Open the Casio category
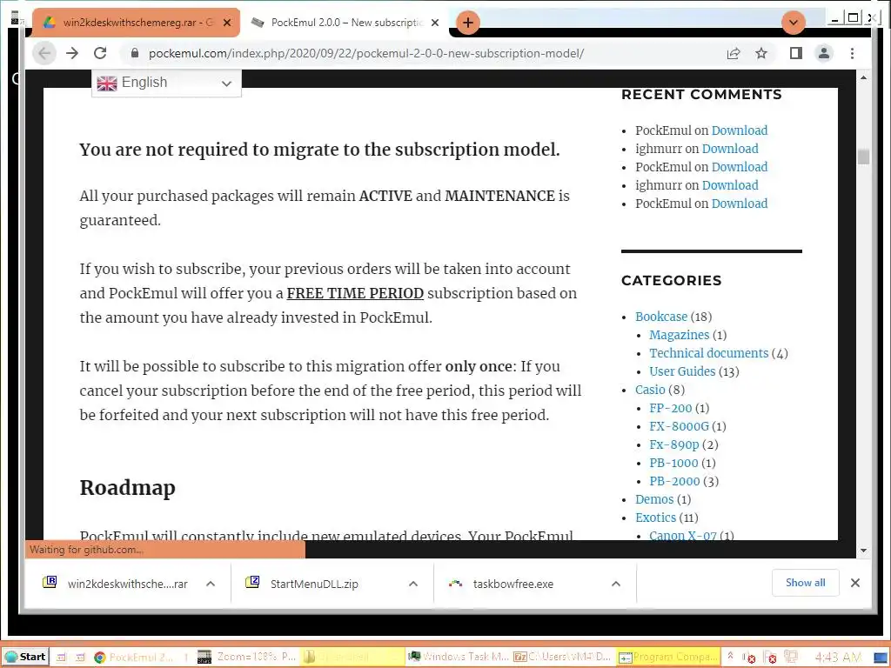Viewport: 891px width, 668px height. coord(650,390)
